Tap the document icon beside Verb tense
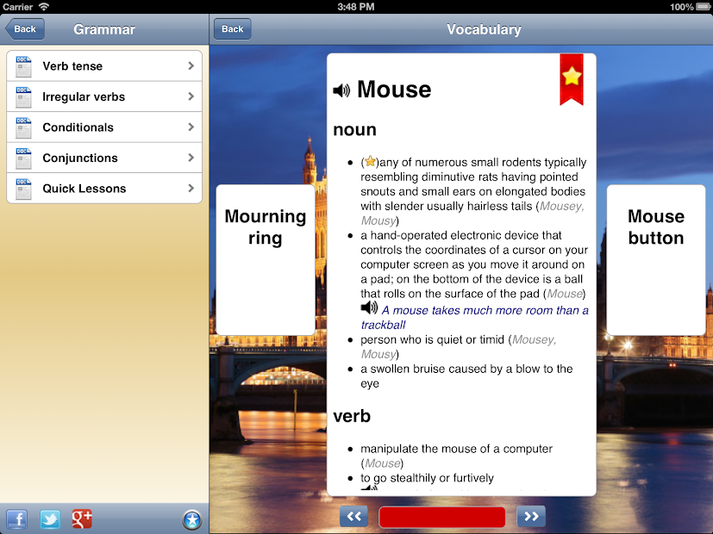 click(x=22, y=65)
